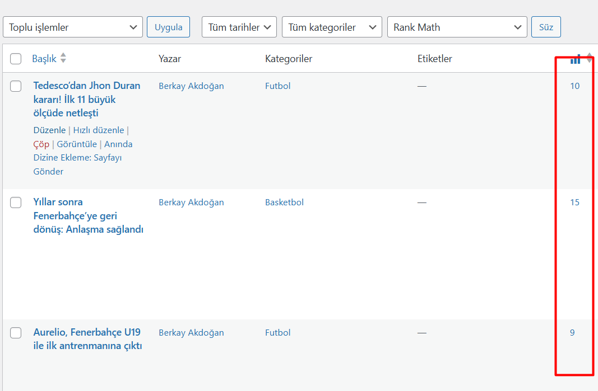
Task: Select the Yıllar sonra Fenerbahçe'ye post checkbox
Action: pyautogui.click(x=16, y=202)
